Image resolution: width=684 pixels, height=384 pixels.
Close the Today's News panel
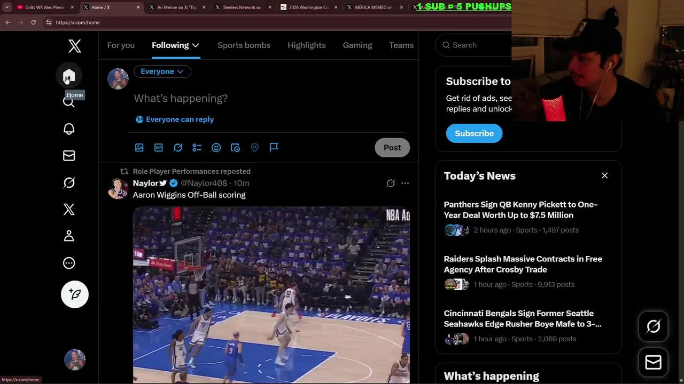(x=605, y=175)
